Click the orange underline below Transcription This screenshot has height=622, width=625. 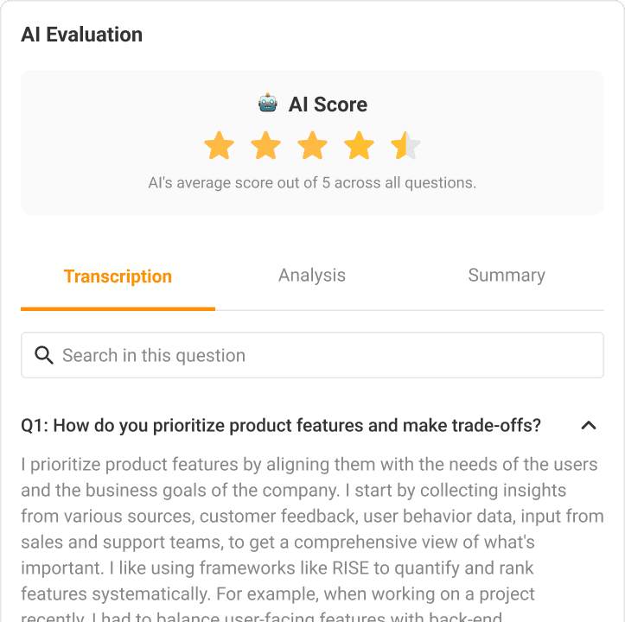tap(118, 308)
